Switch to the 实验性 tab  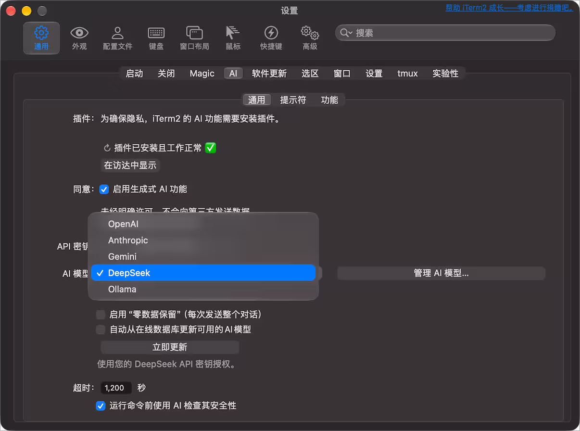pyautogui.click(x=445, y=74)
